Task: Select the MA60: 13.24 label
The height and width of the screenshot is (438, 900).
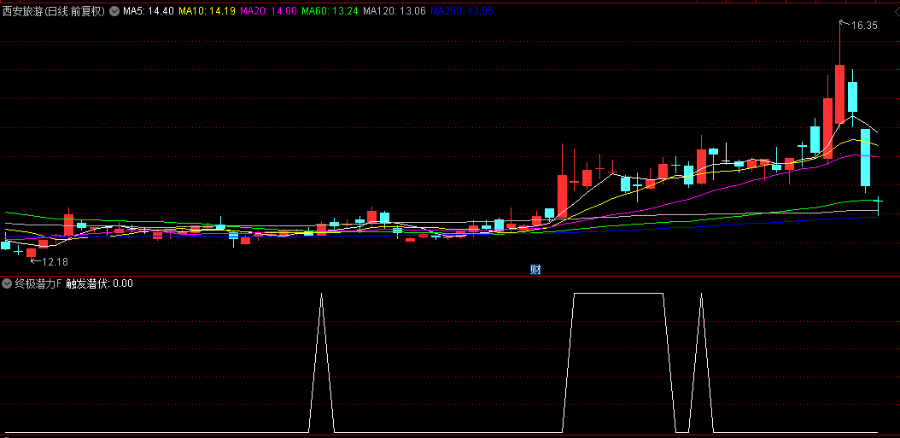Action: 330,11
